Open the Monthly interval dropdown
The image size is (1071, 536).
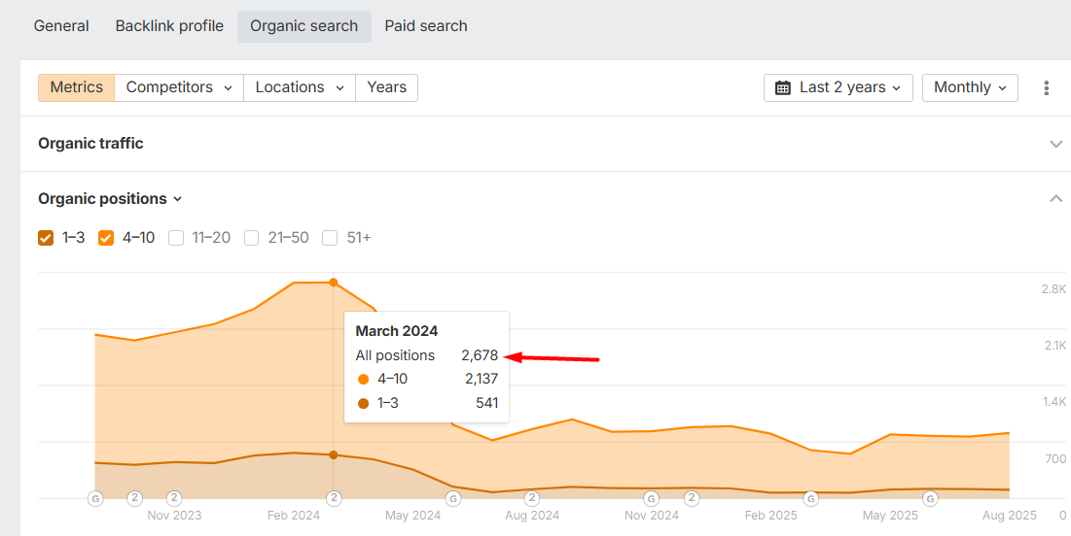tap(969, 87)
